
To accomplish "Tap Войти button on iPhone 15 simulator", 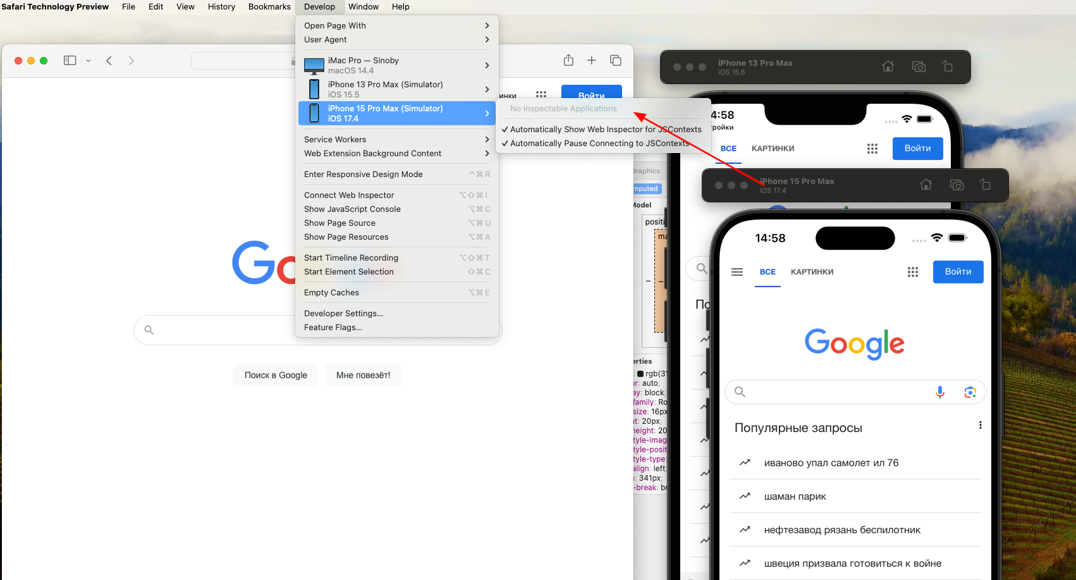I will click(958, 272).
